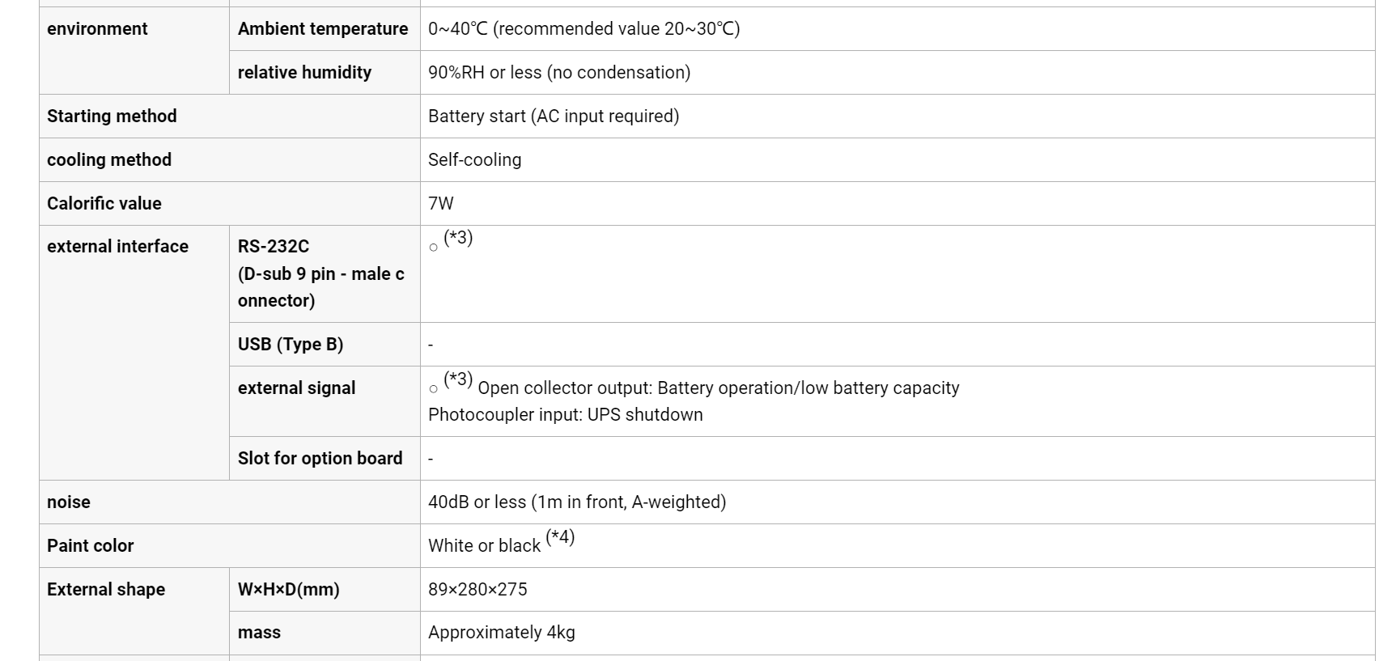
Task: Select the USB (Type B) label
Action: click(291, 345)
